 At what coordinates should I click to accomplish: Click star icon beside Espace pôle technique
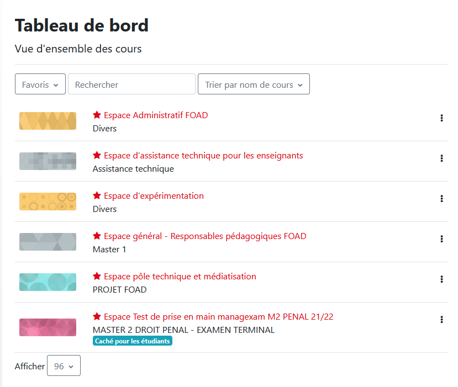point(97,276)
